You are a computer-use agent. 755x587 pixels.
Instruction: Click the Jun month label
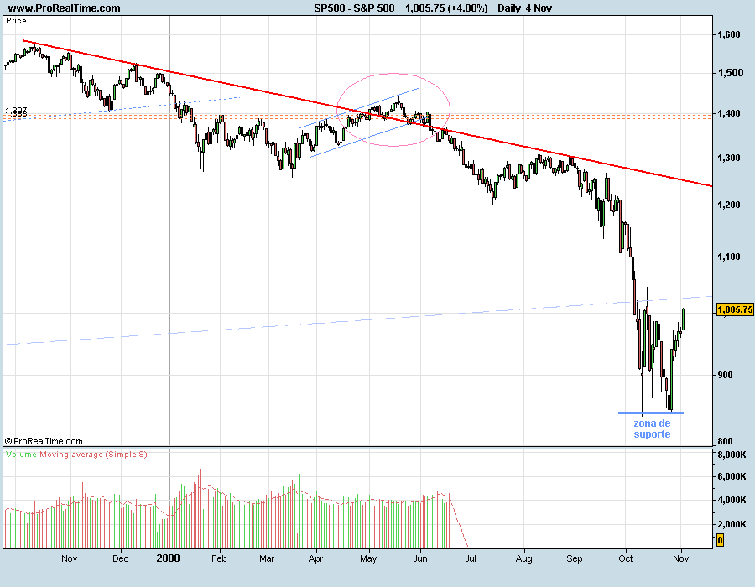click(x=420, y=558)
